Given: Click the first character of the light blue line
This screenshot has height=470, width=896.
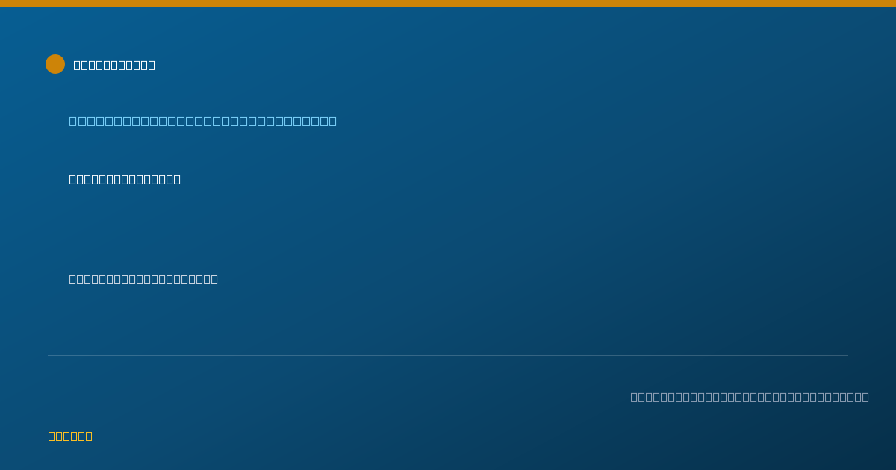Looking at the screenshot, I should pyautogui.click(x=73, y=121).
